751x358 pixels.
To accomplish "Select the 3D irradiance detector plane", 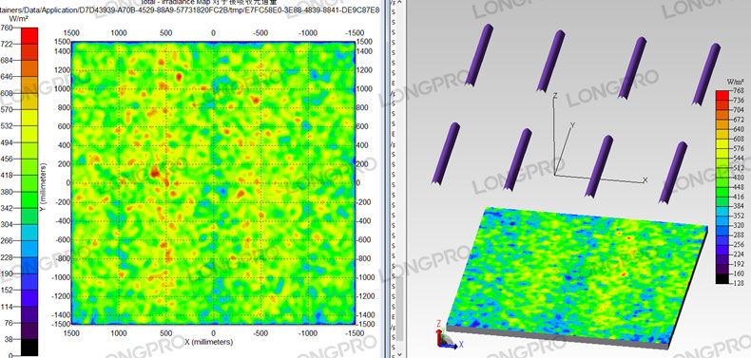I will pyautogui.click(x=576, y=276).
